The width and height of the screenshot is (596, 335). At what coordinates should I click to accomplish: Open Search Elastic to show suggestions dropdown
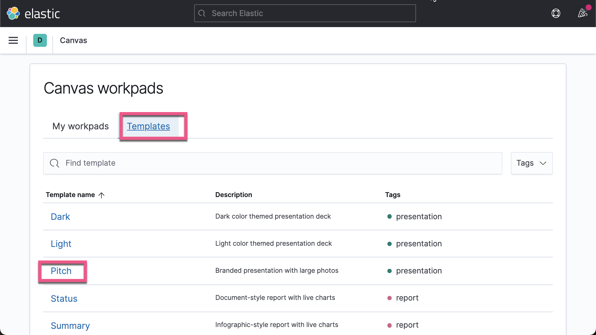305,13
